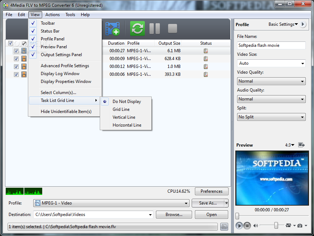Image resolution: width=314 pixels, height=236 pixels.
Task: Uncheck the first file row checkbox
Action: 16,51
